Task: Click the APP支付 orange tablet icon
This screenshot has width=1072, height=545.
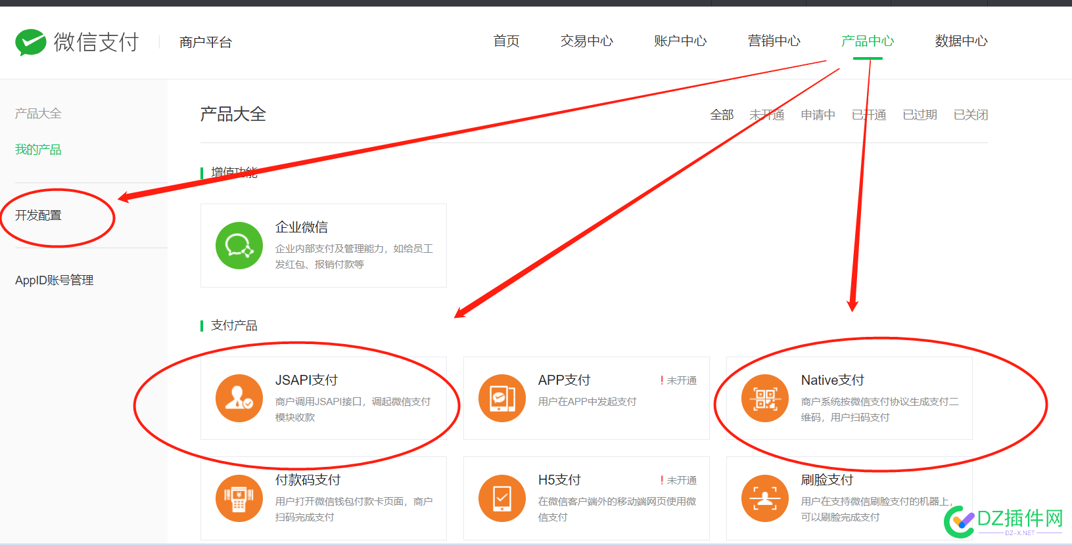Action: 502,398
